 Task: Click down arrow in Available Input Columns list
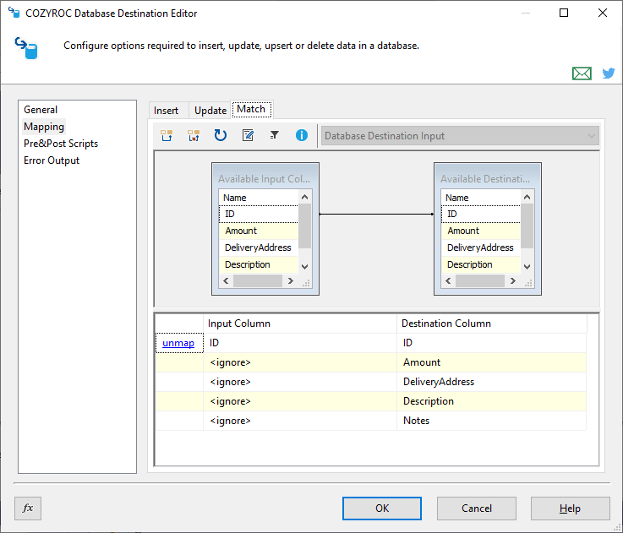pyautogui.click(x=305, y=267)
